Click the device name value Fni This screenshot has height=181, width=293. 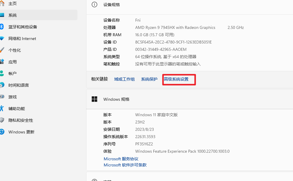click(138, 20)
